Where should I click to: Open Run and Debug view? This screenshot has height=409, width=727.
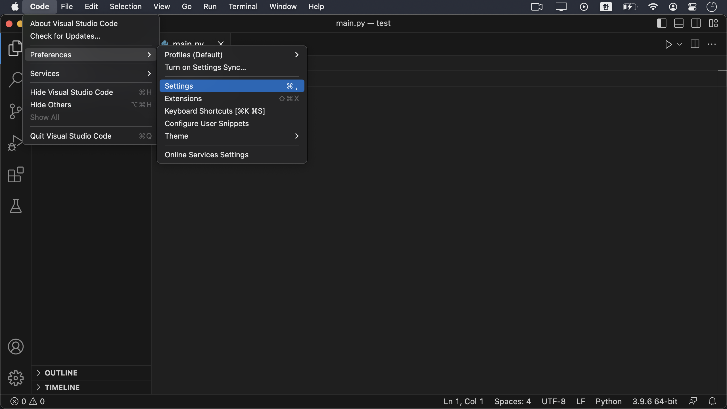(x=15, y=143)
